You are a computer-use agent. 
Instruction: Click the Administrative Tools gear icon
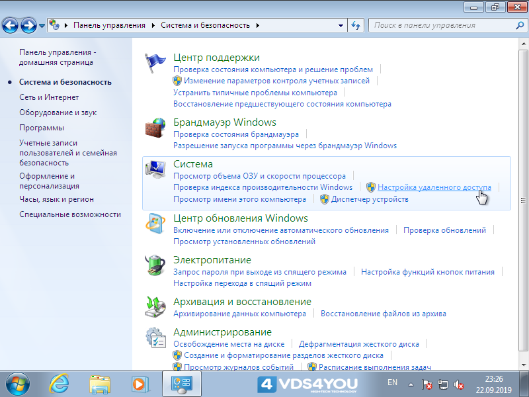tap(155, 337)
